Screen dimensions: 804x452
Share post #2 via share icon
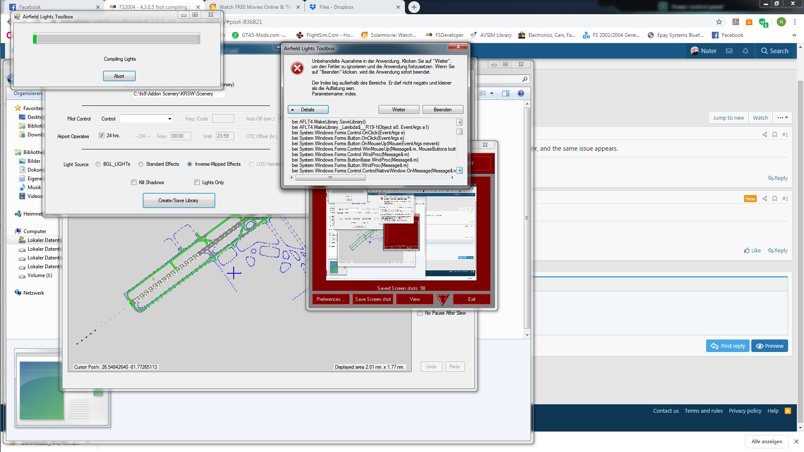point(765,199)
